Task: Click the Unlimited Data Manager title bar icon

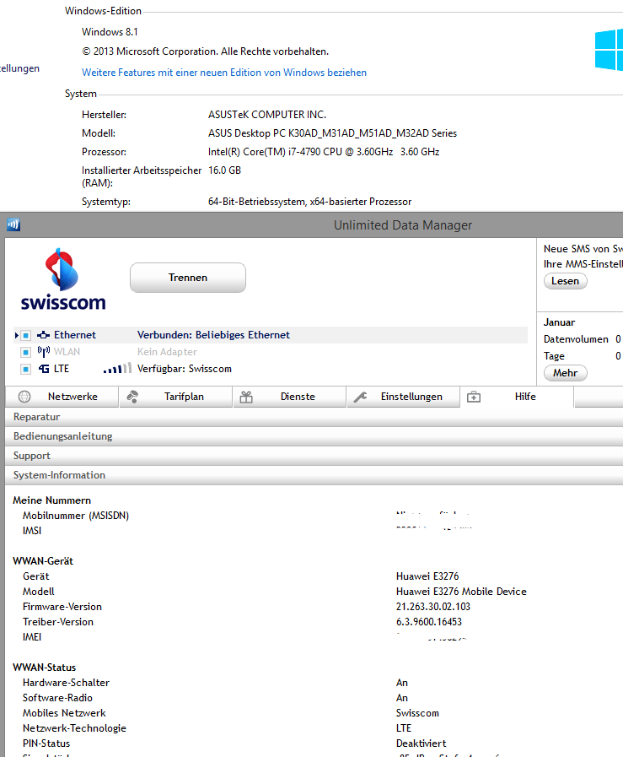Action: [13, 224]
